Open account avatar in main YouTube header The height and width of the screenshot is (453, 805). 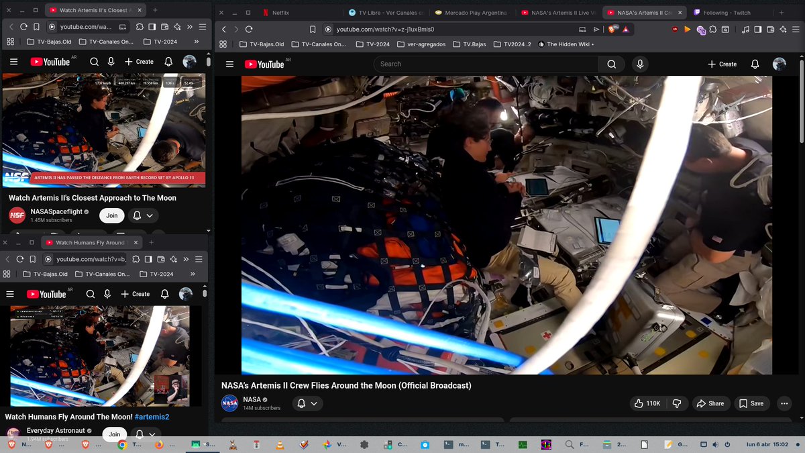point(779,64)
